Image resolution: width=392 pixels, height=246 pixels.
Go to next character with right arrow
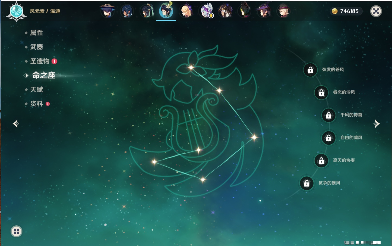click(377, 124)
